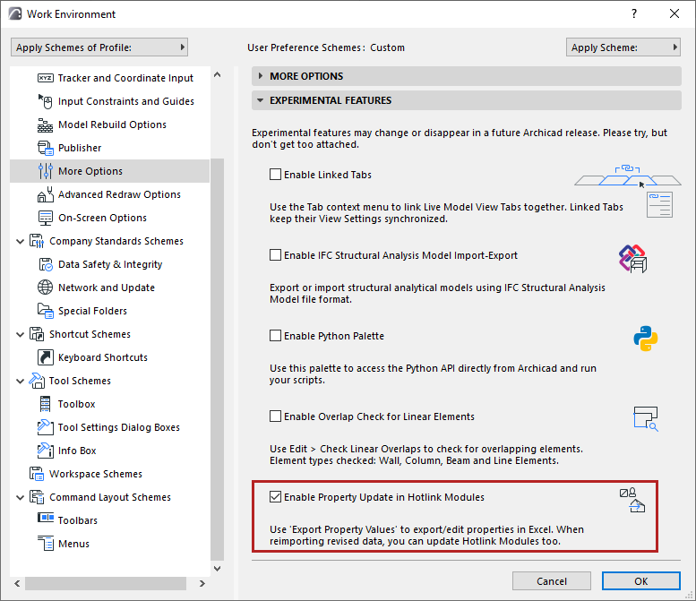Image resolution: width=696 pixels, height=601 pixels.
Task: Click the Model Rebuild Options brick icon
Action: point(46,124)
